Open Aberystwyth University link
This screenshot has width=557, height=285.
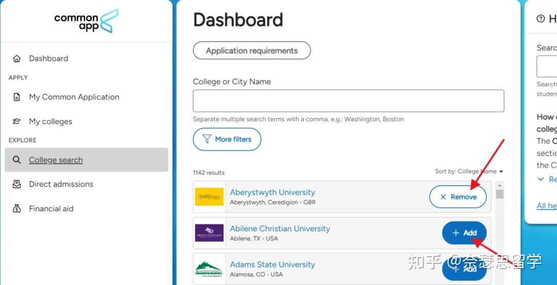[272, 192]
